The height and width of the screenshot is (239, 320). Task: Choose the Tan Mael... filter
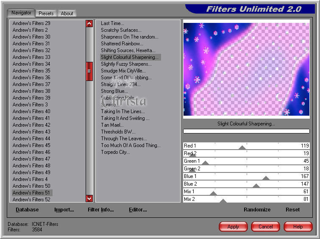coord(112,125)
